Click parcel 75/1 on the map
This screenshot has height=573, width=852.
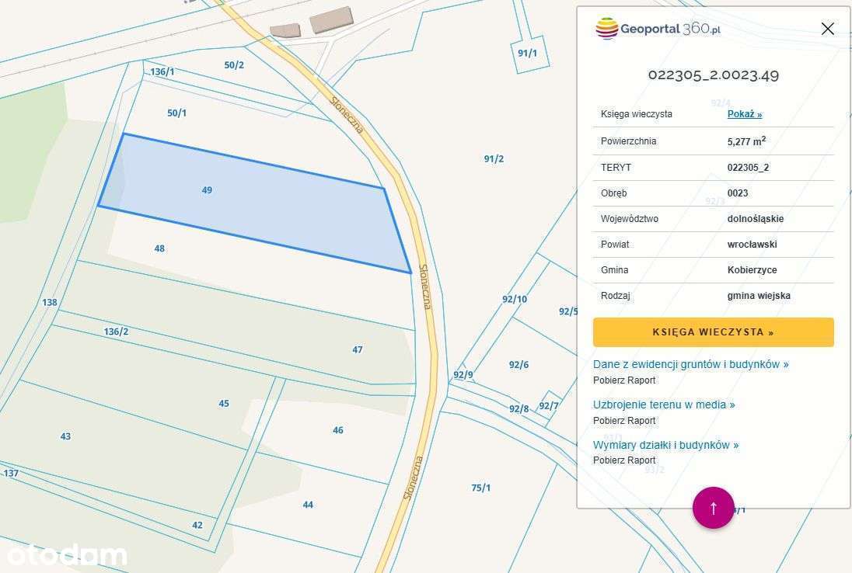(x=481, y=488)
